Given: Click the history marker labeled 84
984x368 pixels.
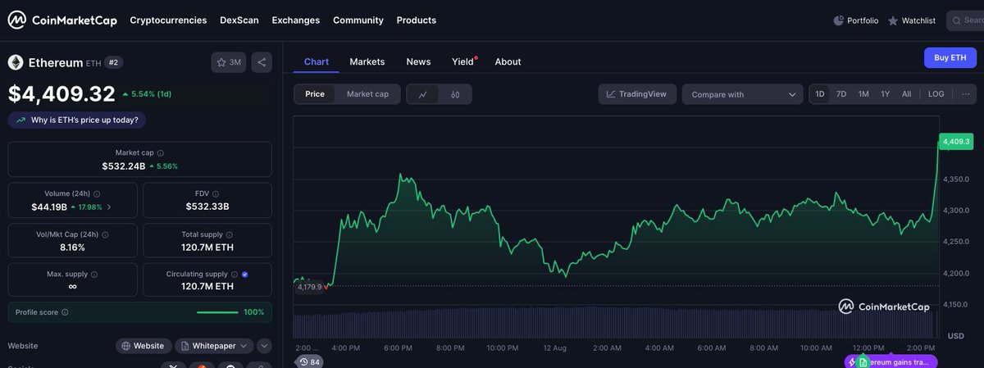Looking at the screenshot, I should point(310,361).
